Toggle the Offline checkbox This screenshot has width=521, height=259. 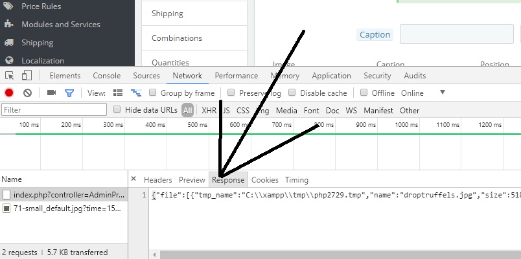pos(364,93)
